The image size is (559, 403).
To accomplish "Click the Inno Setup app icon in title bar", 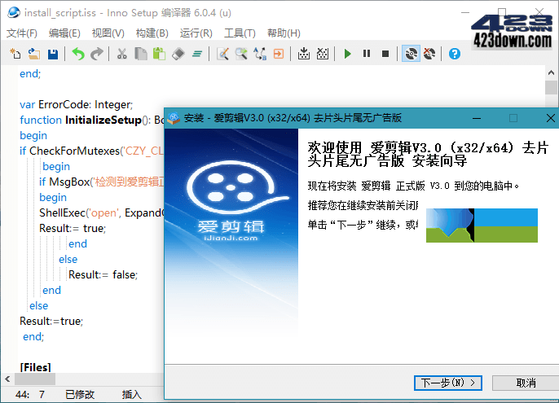I will (14, 12).
